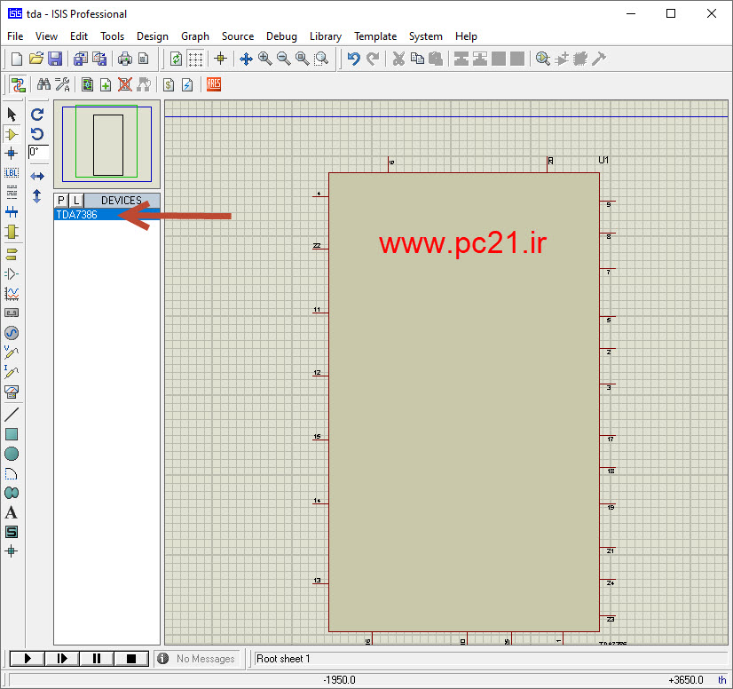Click the ARES netlist transfer icon
The width and height of the screenshot is (733, 689).
(x=214, y=84)
